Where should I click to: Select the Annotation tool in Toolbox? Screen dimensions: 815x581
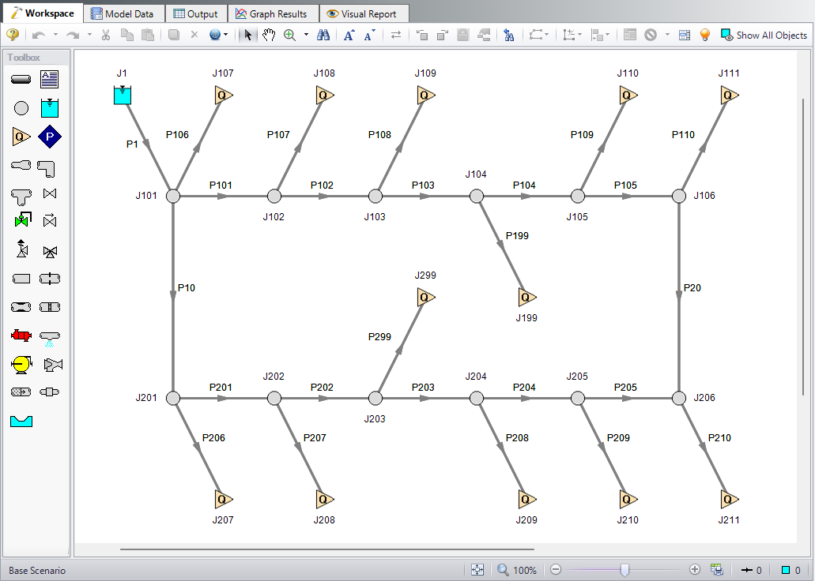tap(50, 79)
